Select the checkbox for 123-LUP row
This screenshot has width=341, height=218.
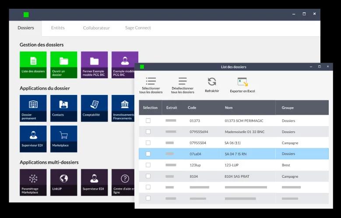[148, 165]
